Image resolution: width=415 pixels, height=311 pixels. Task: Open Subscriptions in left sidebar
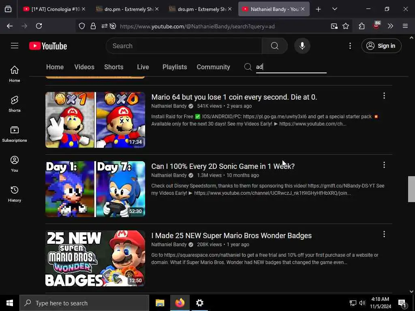click(15, 134)
